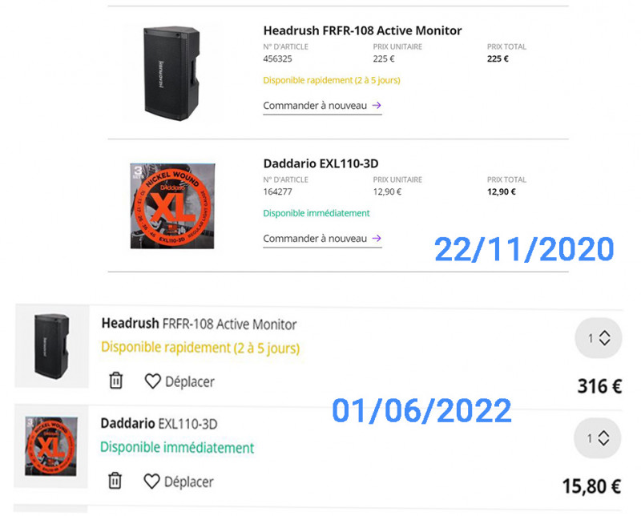Change quantity of the 316 € Headrush item
The height and width of the screenshot is (516, 641).
599,339
